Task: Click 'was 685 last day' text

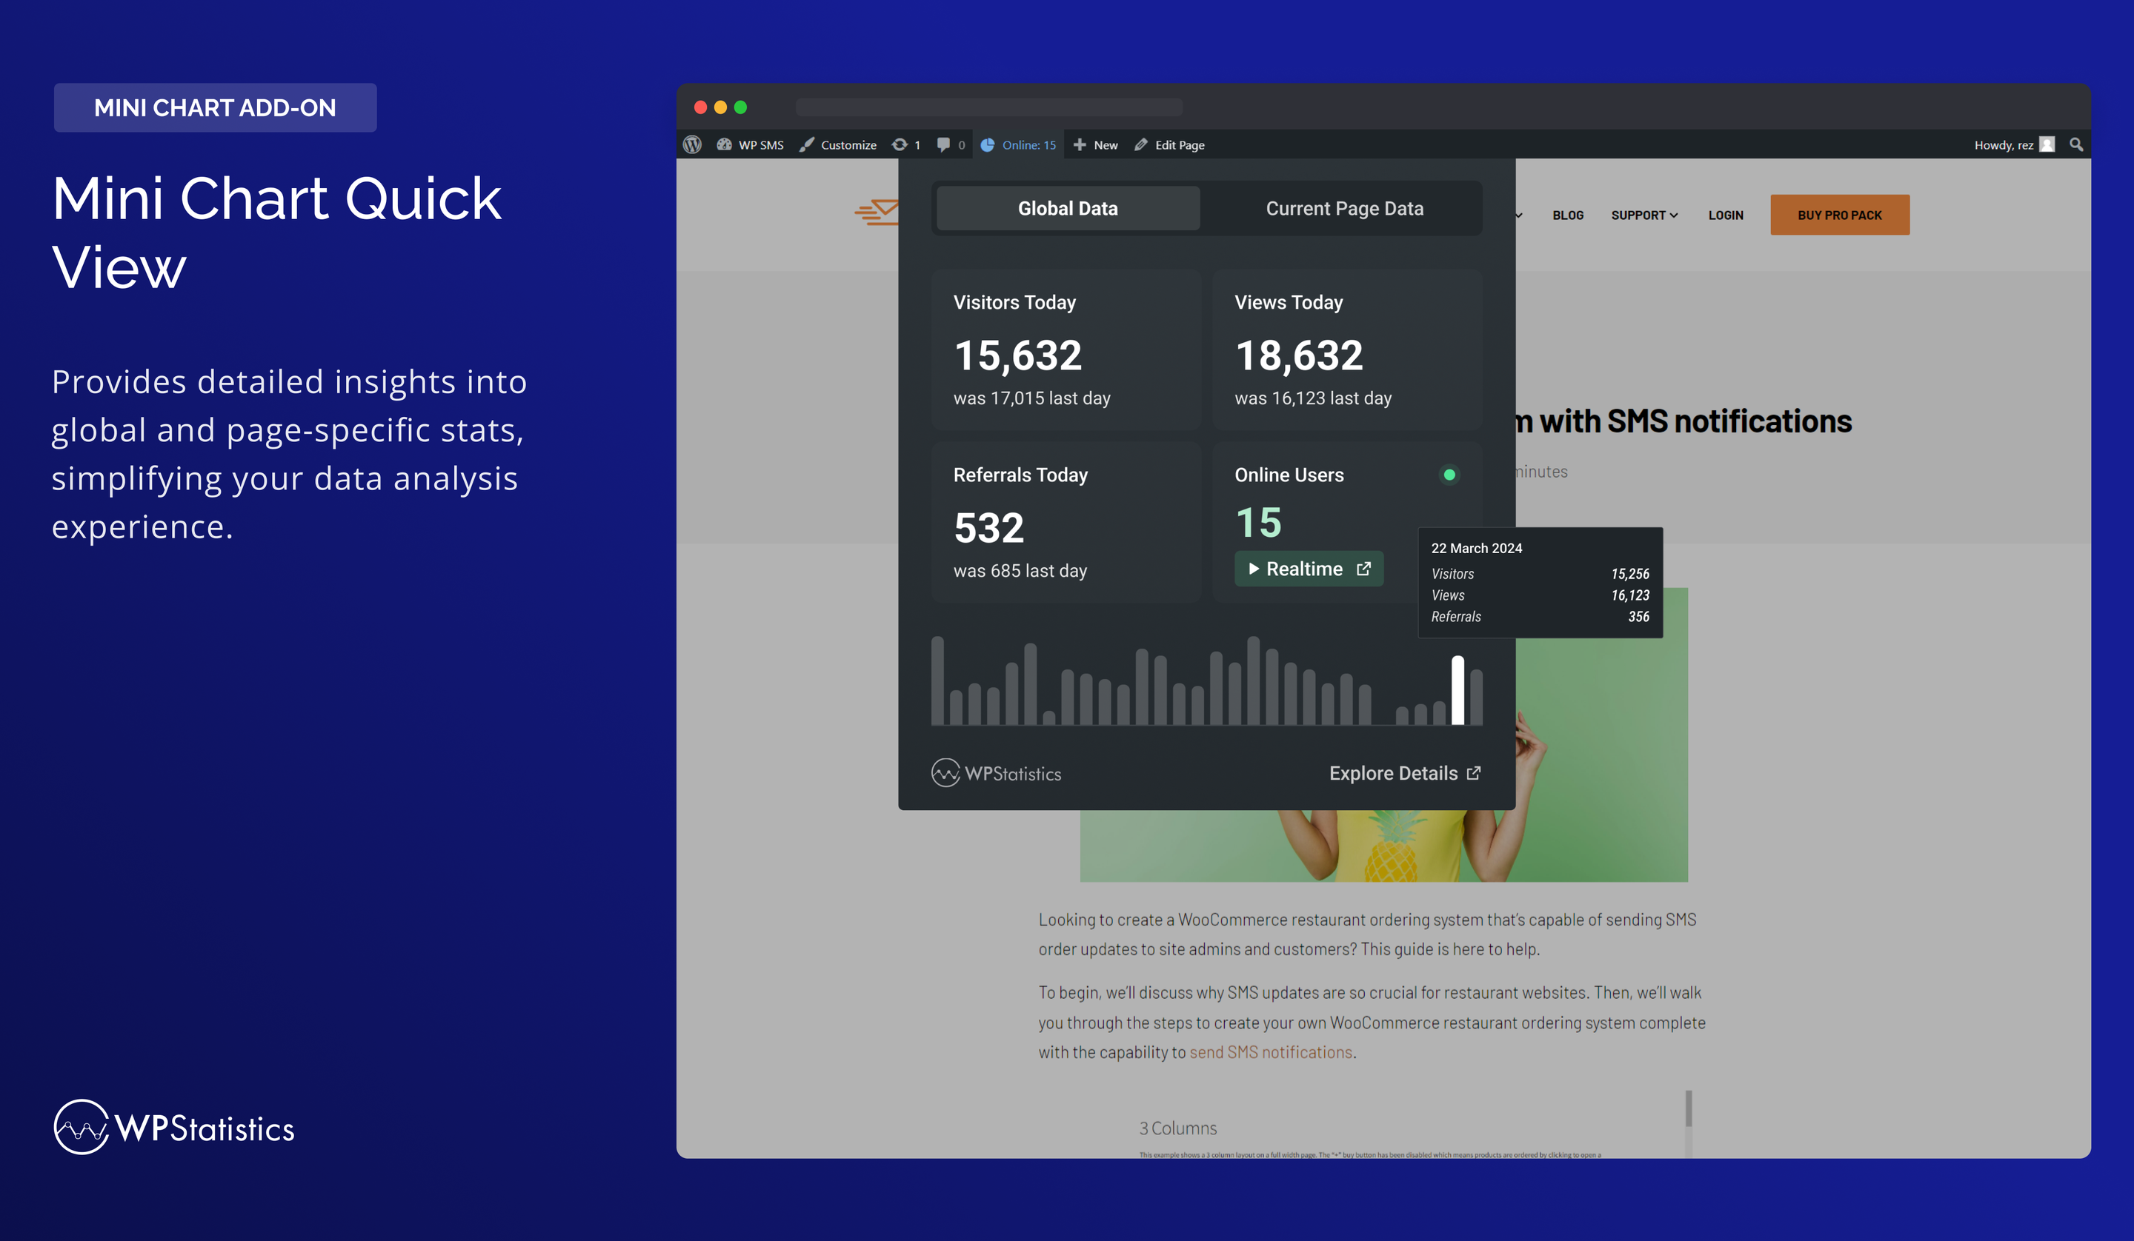Action: [1020, 571]
